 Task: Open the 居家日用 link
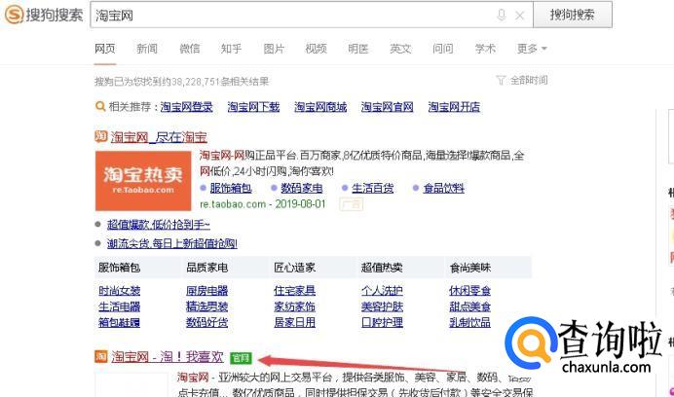point(295,322)
